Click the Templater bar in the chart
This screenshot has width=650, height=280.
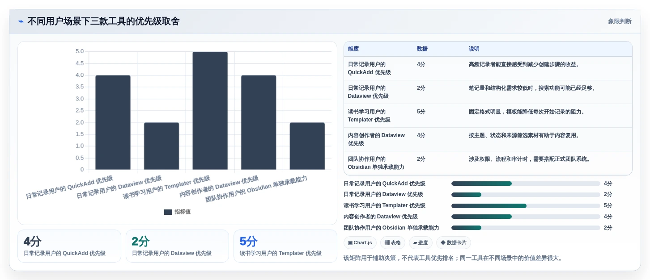(210, 111)
